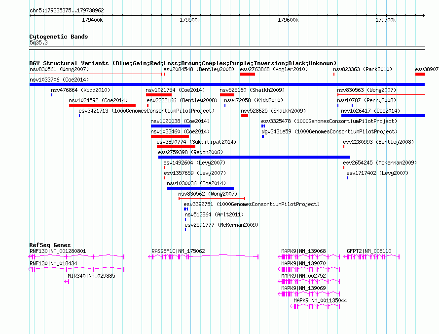Click the nsv1026417 (Coe2014) label

click(x=370, y=111)
